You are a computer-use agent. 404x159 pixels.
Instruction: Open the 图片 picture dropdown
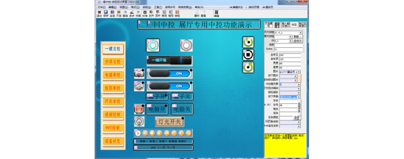click(x=290, y=72)
